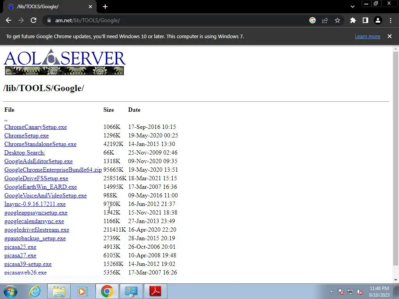Download ChromeSetup.exe
Viewport: 399px width, 299px height.
click(x=26, y=135)
